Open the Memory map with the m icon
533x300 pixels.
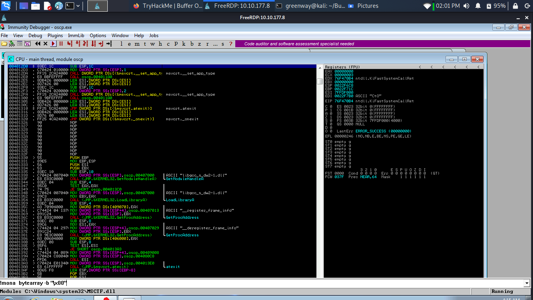[137, 44]
